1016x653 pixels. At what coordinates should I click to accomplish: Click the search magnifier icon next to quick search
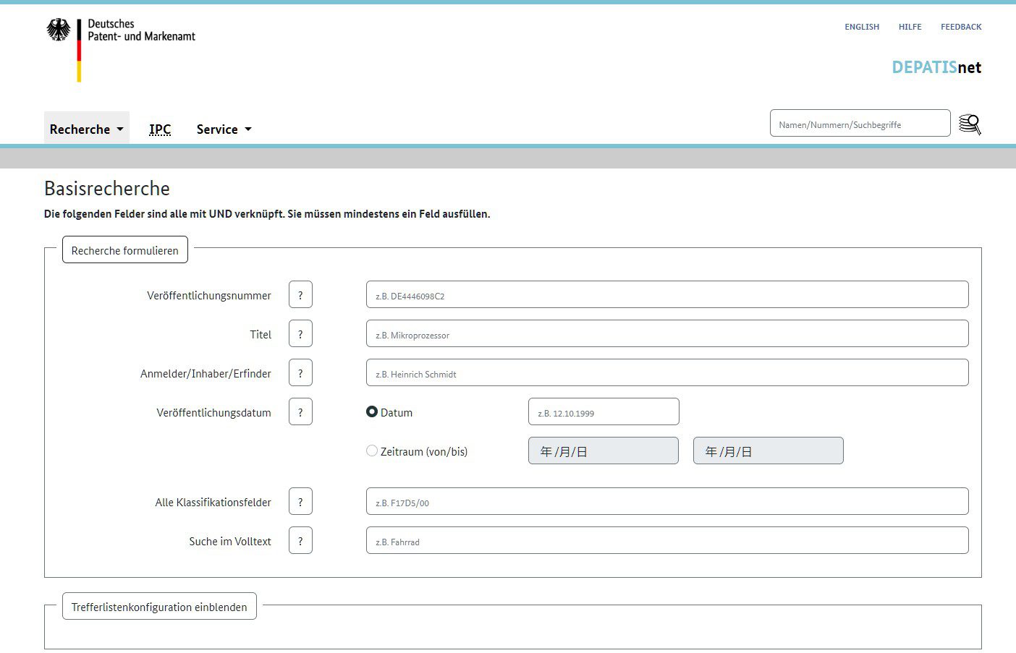970,124
